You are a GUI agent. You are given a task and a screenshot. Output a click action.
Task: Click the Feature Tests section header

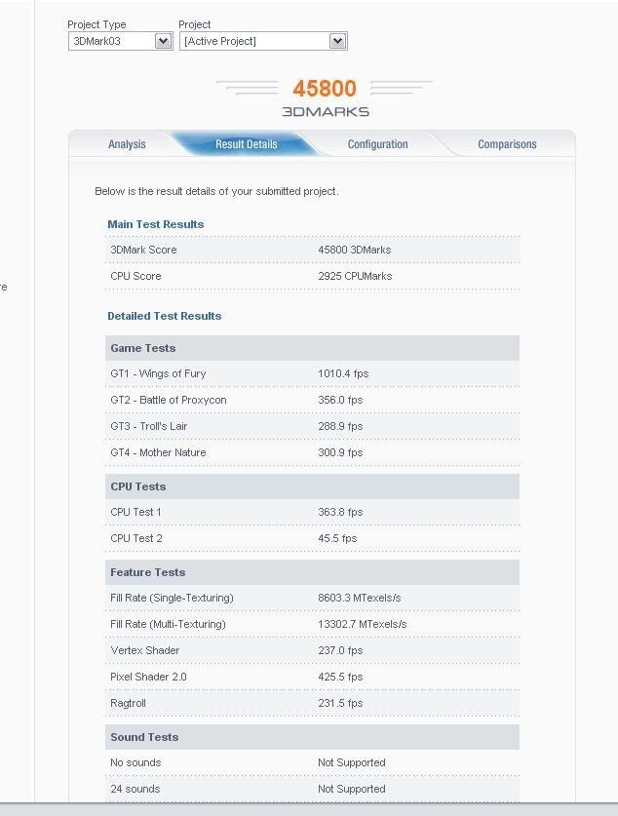[312, 572]
